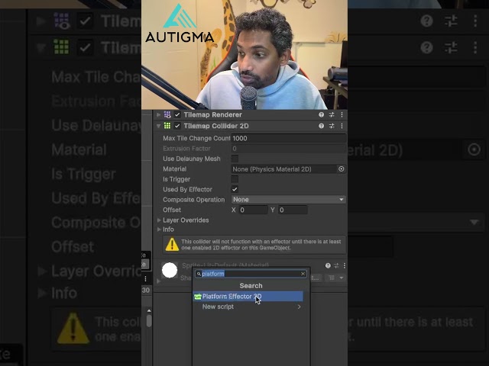Enable Use Delaunay Mesh checkbox
Image resolution: width=489 pixels, height=366 pixels.
pyautogui.click(x=235, y=159)
